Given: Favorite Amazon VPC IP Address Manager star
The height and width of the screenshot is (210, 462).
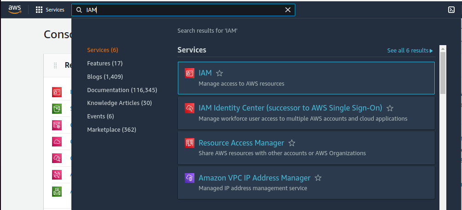Looking at the screenshot, I should click(318, 178).
